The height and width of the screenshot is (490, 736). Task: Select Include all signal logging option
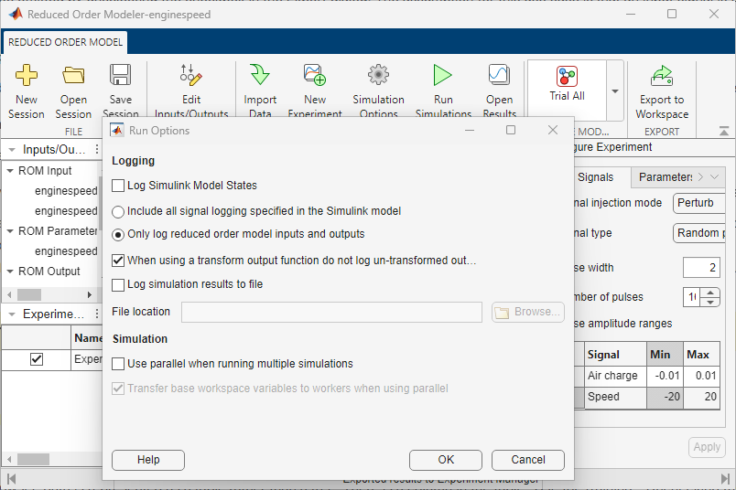click(118, 212)
